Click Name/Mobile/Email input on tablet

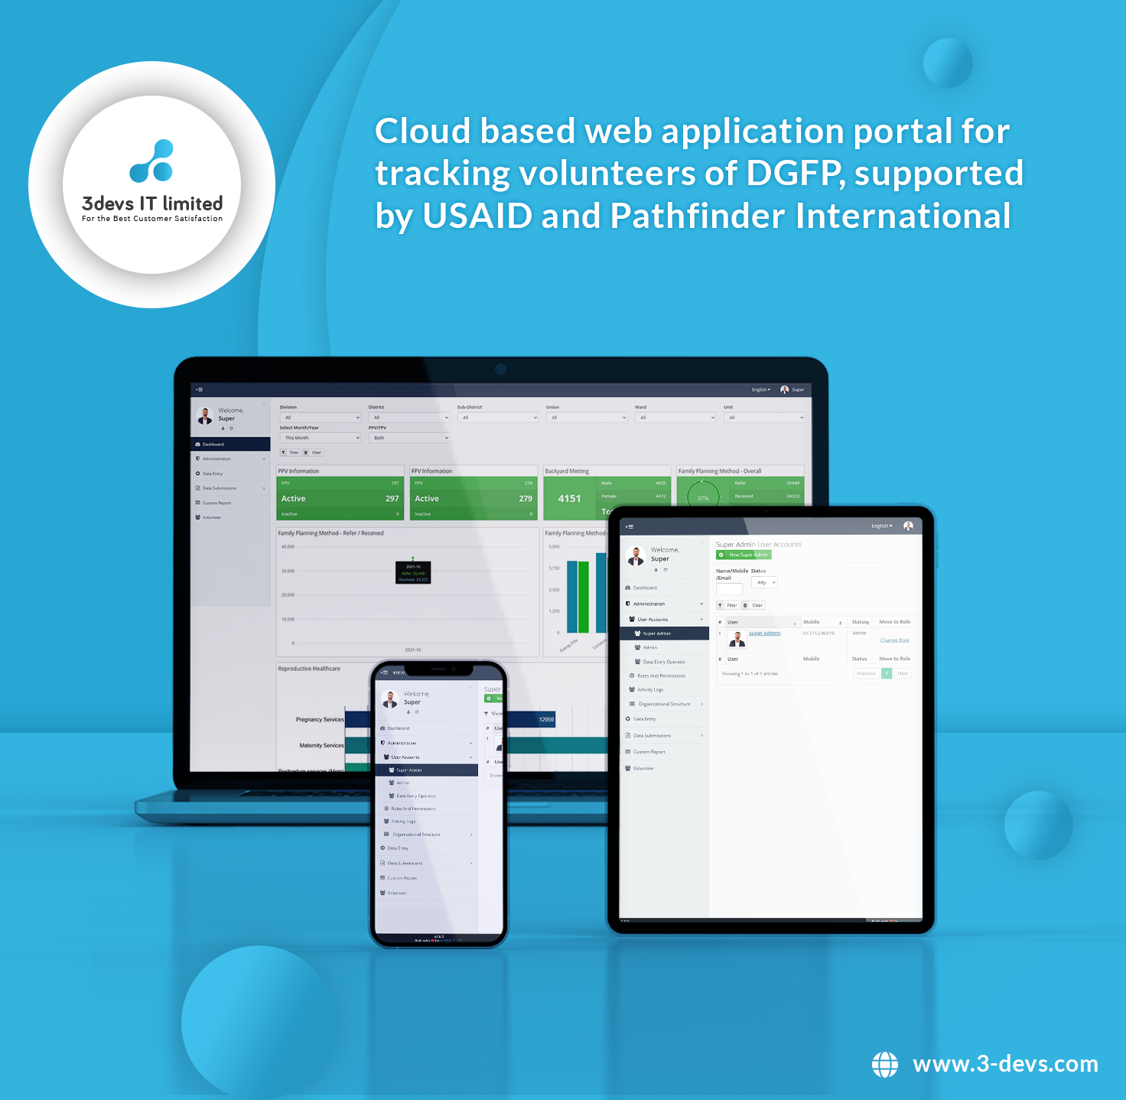click(x=729, y=589)
